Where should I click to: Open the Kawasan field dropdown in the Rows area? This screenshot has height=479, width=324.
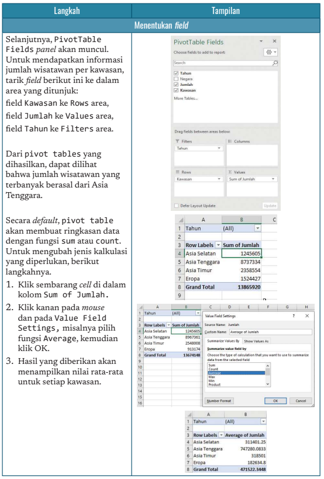coord(219,179)
